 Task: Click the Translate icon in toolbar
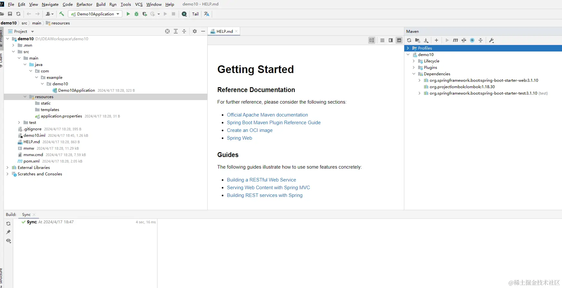207,14
